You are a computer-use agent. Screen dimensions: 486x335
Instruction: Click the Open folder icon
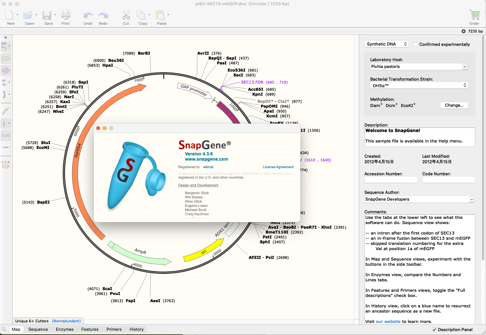tap(28, 15)
